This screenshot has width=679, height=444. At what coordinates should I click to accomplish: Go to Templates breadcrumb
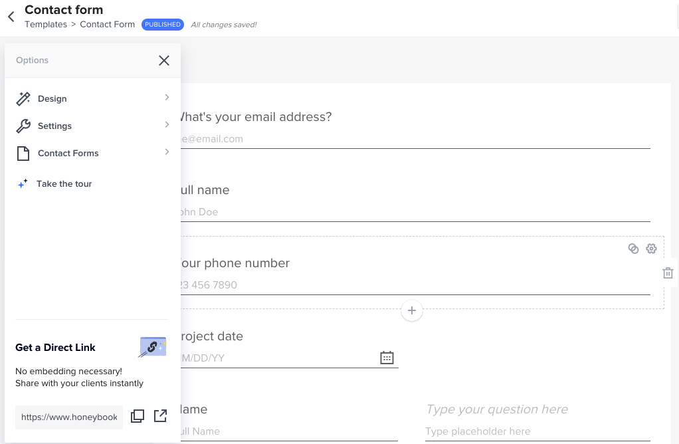tap(45, 25)
